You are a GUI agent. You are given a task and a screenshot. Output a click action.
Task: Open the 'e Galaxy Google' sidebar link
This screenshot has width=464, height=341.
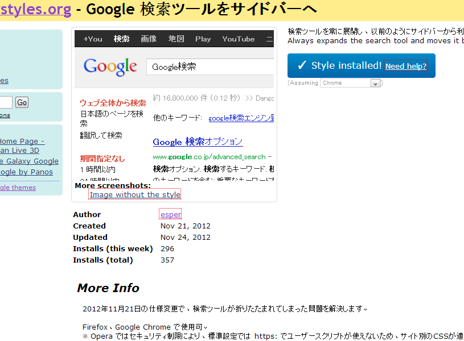pos(29,161)
